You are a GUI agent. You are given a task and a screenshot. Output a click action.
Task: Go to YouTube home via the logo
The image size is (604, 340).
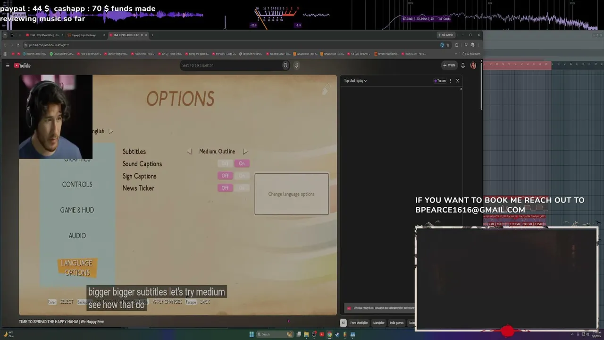[x=22, y=66]
